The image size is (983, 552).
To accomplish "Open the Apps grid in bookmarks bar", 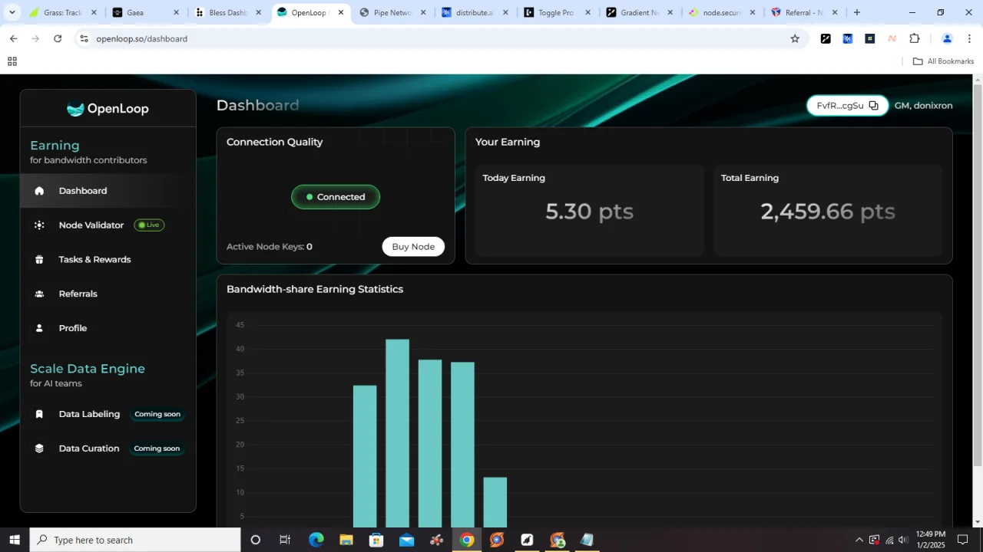I will coord(12,61).
